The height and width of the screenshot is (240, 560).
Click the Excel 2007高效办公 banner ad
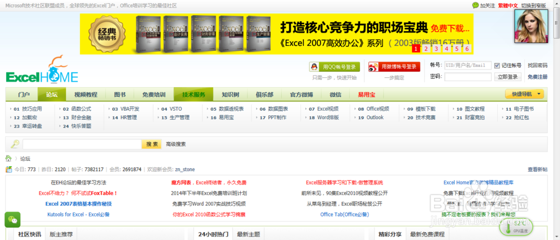click(277, 34)
